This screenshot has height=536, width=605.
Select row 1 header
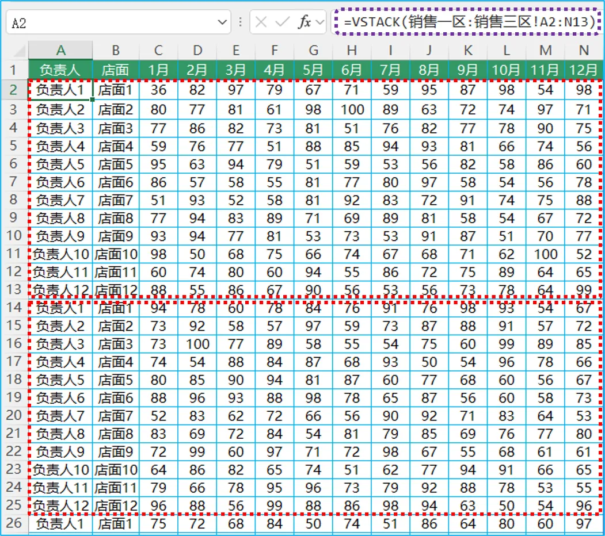14,70
